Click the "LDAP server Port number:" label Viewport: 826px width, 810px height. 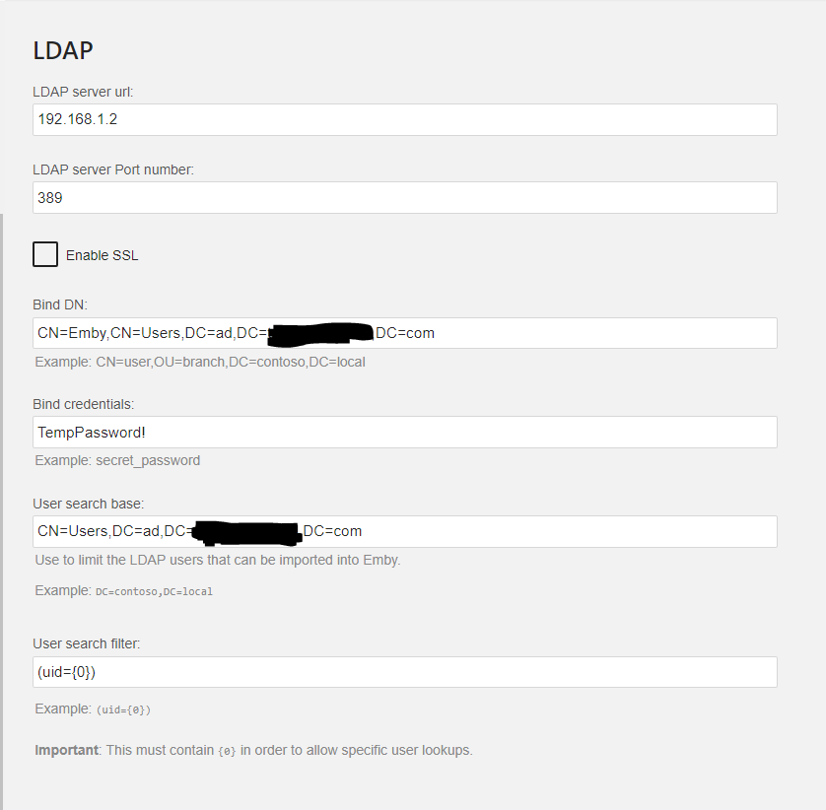(x=113, y=169)
